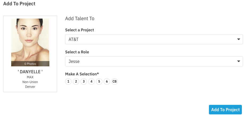The height and width of the screenshot is (116, 244).
Task: Select the number 6 selection circle
Action: (x=107, y=81)
